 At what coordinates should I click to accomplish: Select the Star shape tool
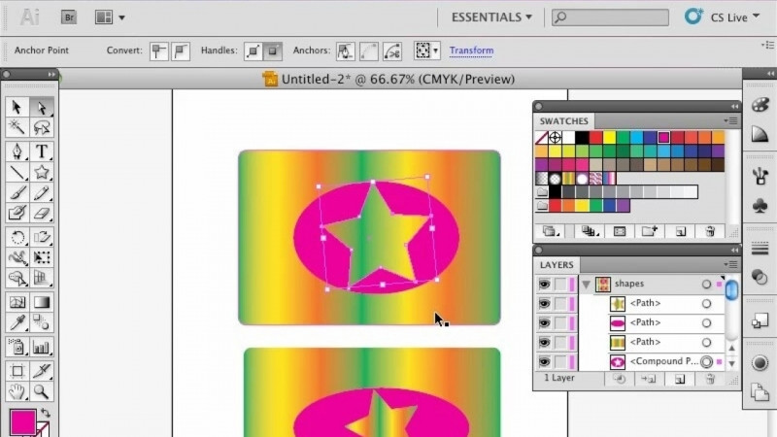coord(41,173)
